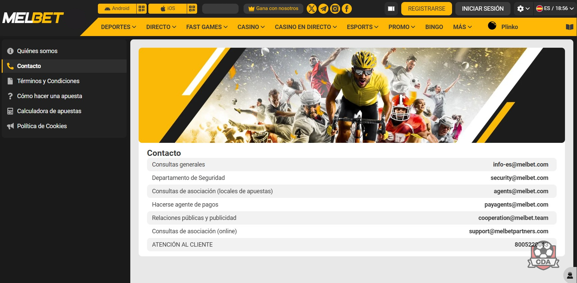This screenshot has width=577, height=283.
Task: Expand the DEPORTES menu
Action: tap(118, 27)
